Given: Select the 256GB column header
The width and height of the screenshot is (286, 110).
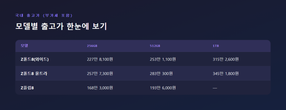Looking at the screenshot, I should 92,46.
